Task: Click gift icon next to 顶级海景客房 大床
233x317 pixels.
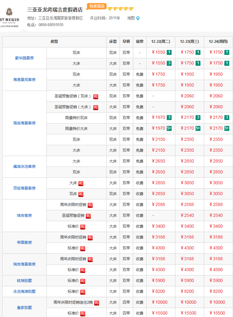Action: tap(81, 183)
